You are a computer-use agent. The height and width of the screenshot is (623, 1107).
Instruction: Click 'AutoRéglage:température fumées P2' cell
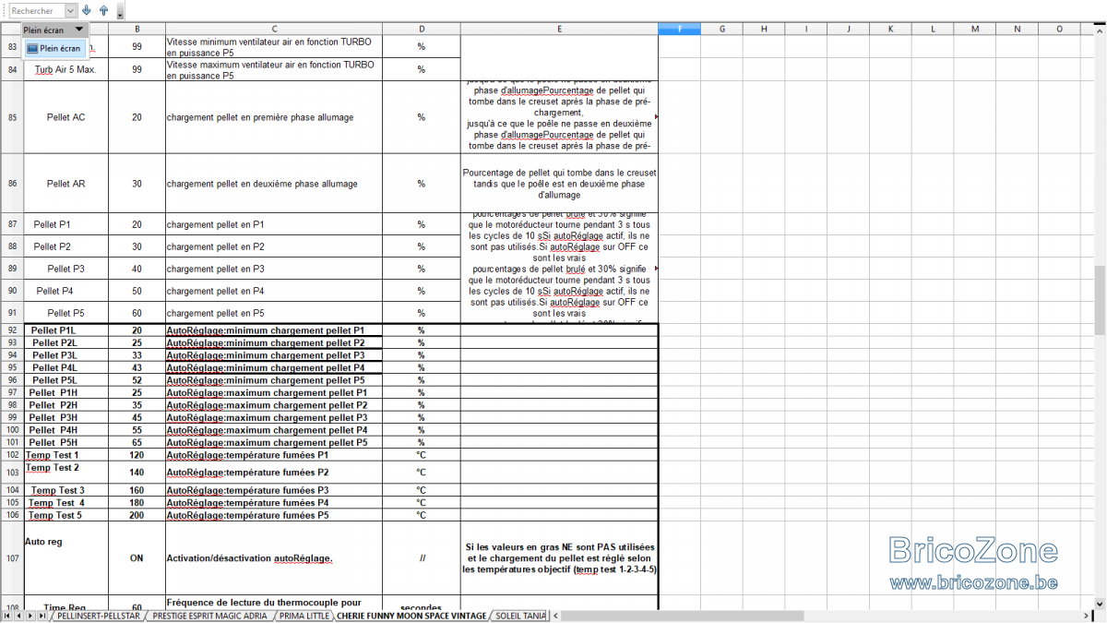pyautogui.click(x=274, y=473)
